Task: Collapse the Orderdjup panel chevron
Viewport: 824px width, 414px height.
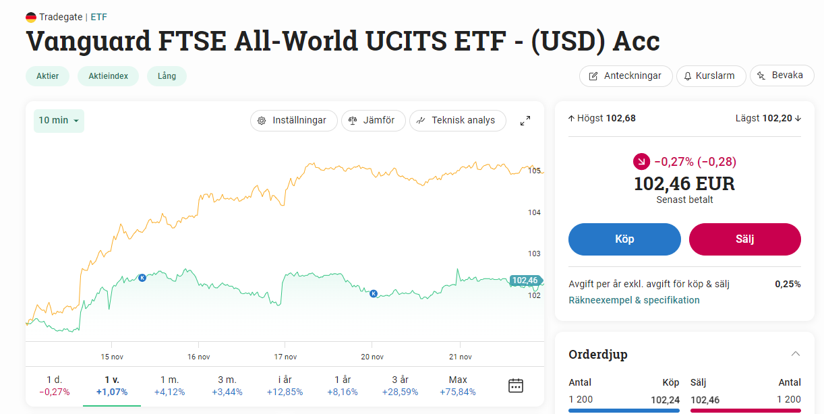Action: (x=796, y=354)
